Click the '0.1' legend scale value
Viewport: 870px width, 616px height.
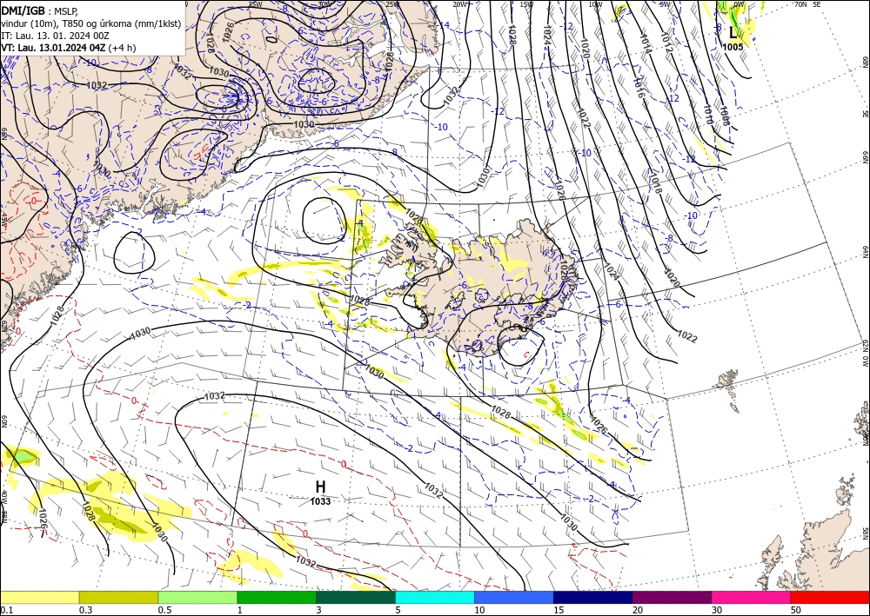(x=6, y=610)
